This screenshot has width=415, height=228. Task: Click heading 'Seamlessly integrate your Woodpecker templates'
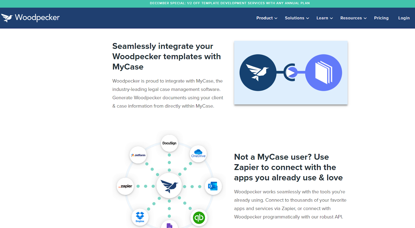coord(167,56)
